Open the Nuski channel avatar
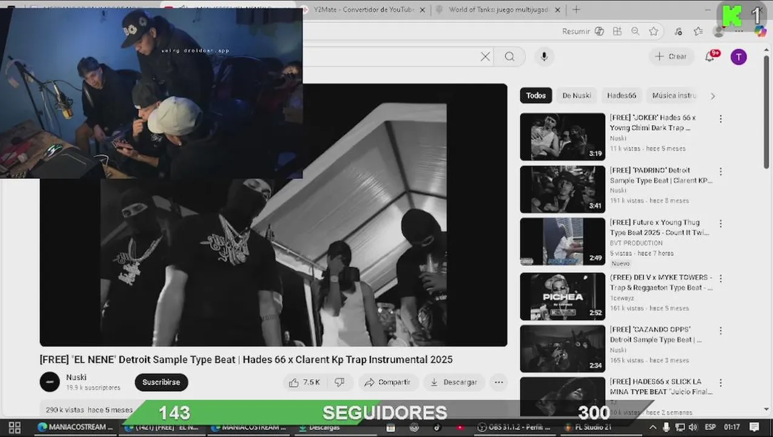 click(50, 382)
